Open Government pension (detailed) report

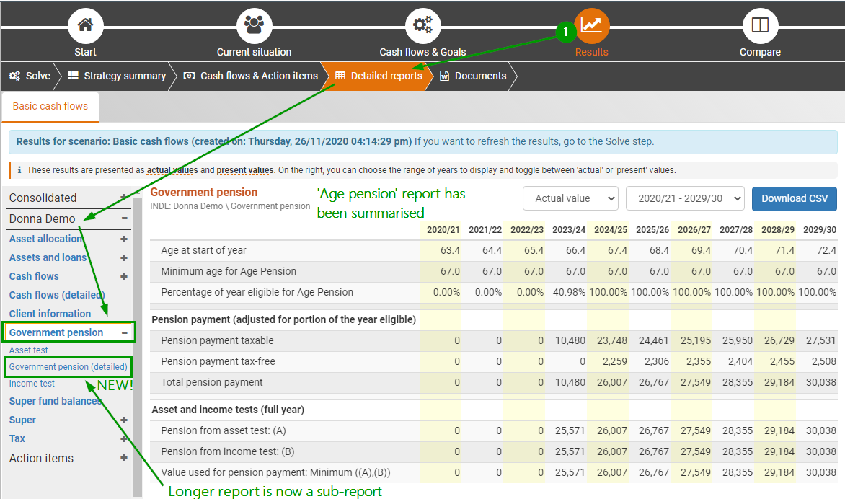[68, 367]
